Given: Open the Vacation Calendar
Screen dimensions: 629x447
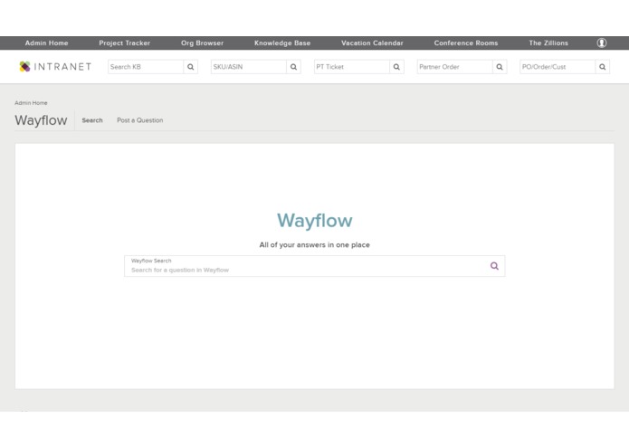Looking at the screenshot, I should (x=372, y=43).
